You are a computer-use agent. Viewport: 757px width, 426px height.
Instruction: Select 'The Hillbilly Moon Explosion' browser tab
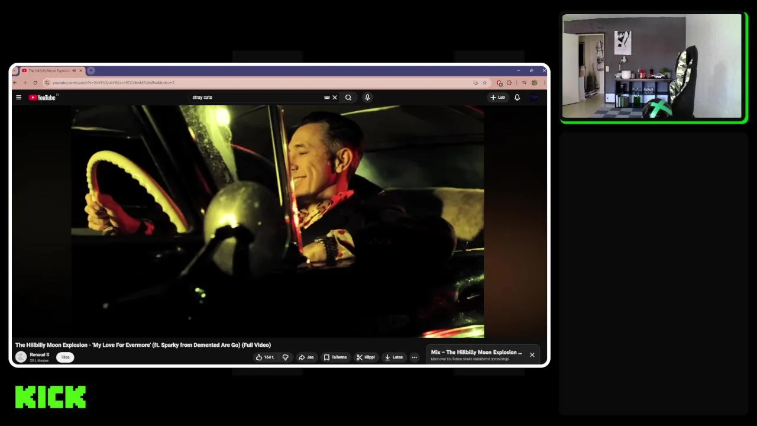point(50,71)
